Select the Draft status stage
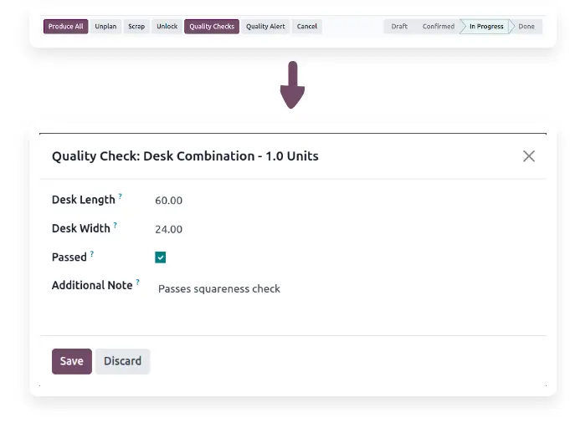 (399, 27)
